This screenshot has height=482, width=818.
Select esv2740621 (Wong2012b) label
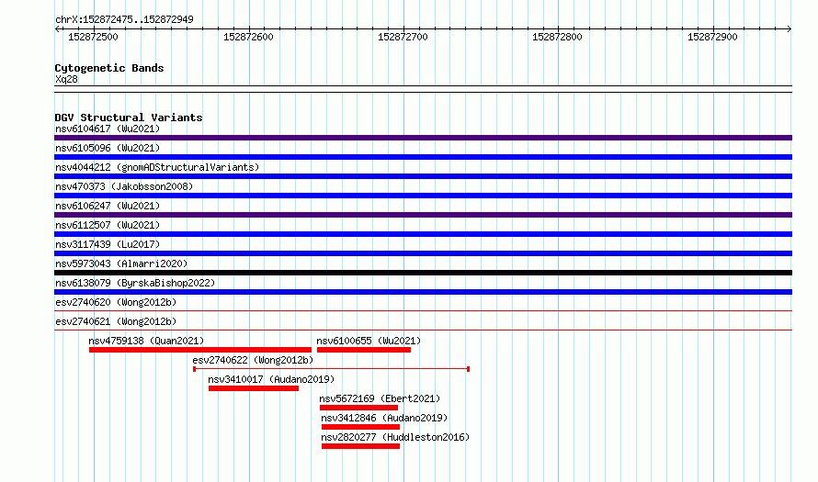coord(116,321)
